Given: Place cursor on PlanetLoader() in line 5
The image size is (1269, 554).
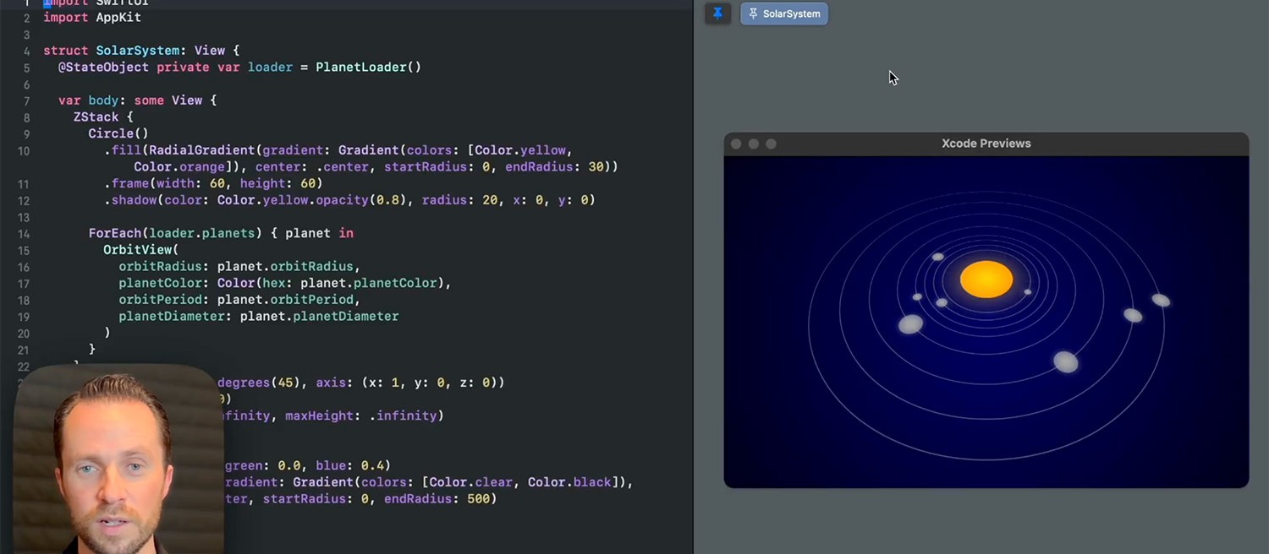Looking at the screenshot, I should click(368, 67).
